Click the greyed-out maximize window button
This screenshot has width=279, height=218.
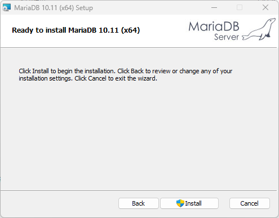(x=240, y=8)
